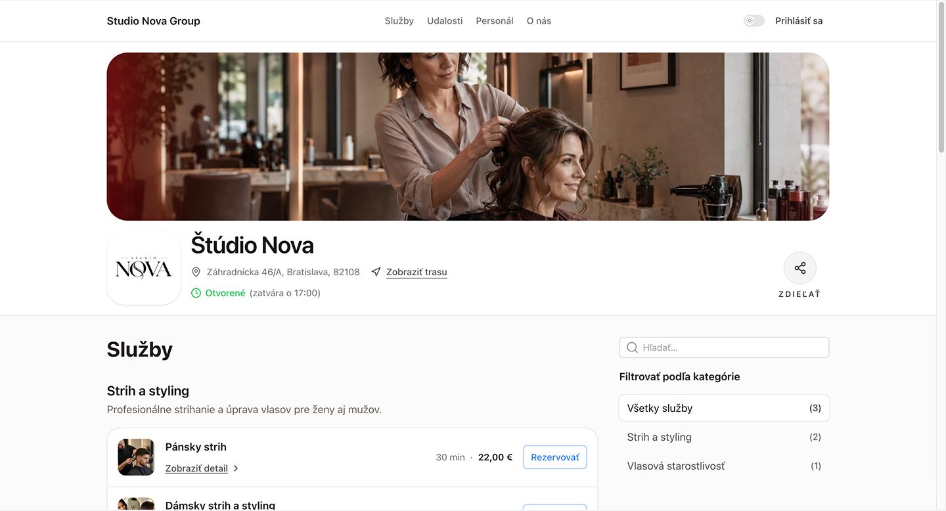The height and width of the screenshot is (511, 946).
Task: Select the Všetky služby category filter
Action: click(724, 408)
